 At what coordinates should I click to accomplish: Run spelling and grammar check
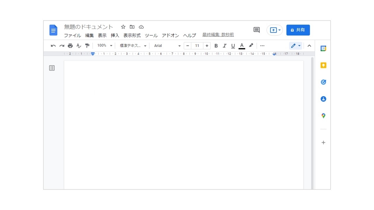(79, 46)
